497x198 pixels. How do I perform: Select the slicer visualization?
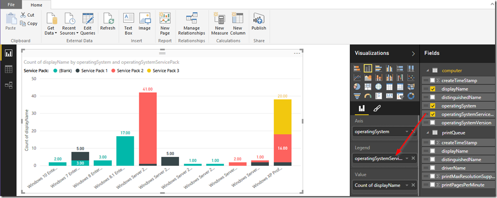pos(400,95)
